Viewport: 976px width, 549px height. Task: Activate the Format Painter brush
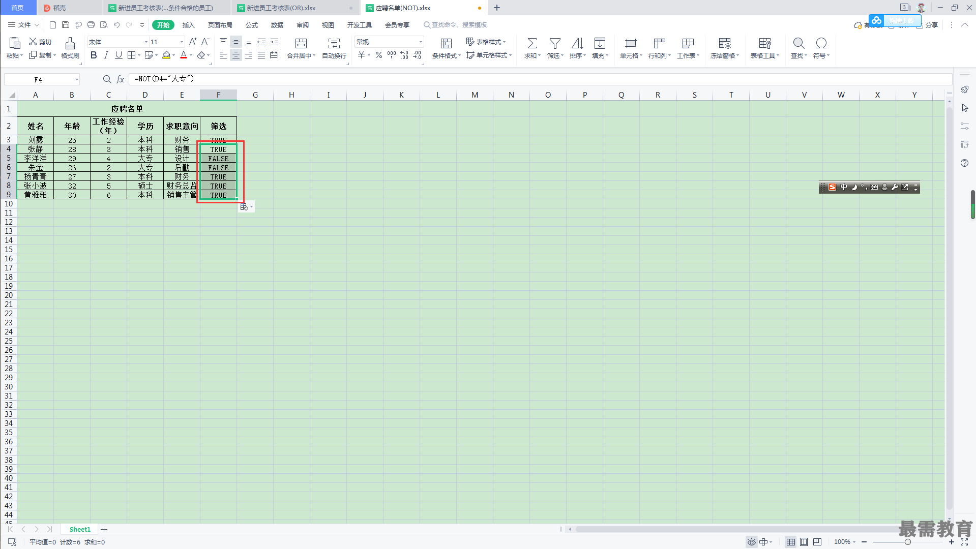pos(70,43)
